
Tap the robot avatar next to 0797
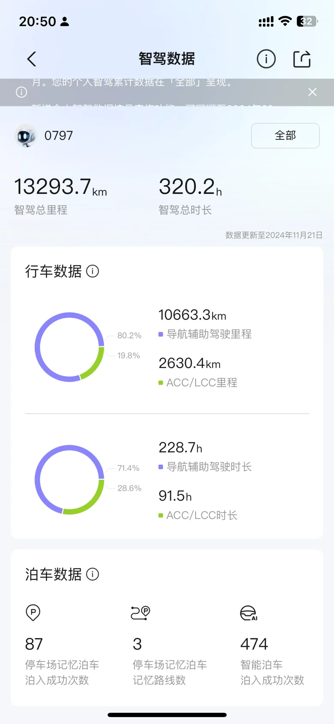click(x=26, y=136)
